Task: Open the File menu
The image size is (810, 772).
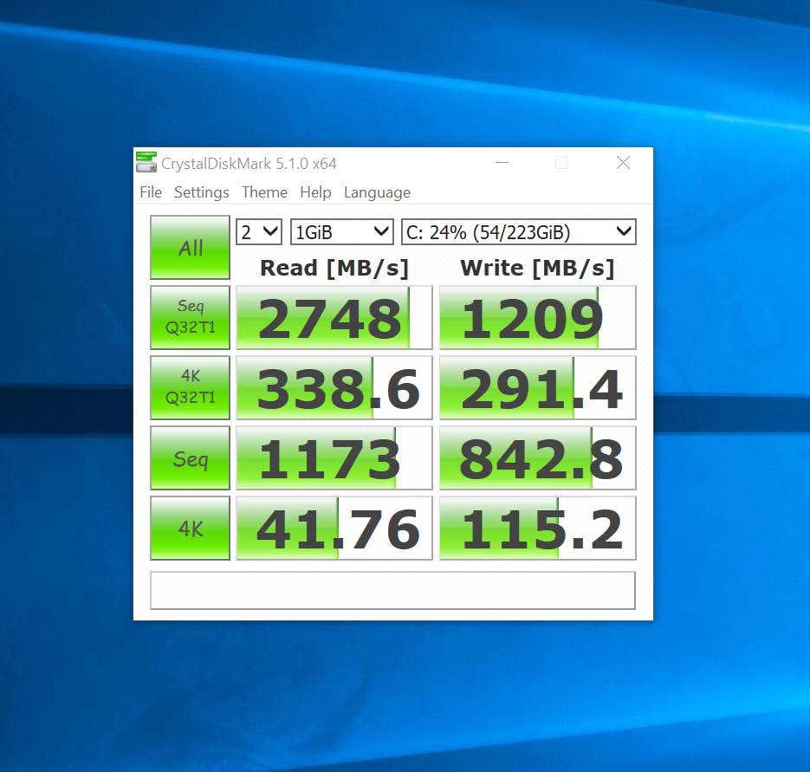Action: pyautogui.click(x=151, y=192)
